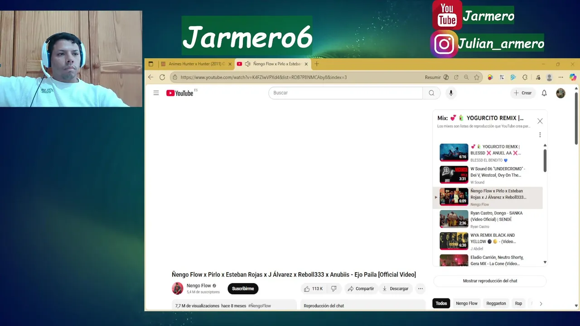Screen dimensions: 580x326
Task: Add page to favorites with star icon
Action: (x=477, y=77)
